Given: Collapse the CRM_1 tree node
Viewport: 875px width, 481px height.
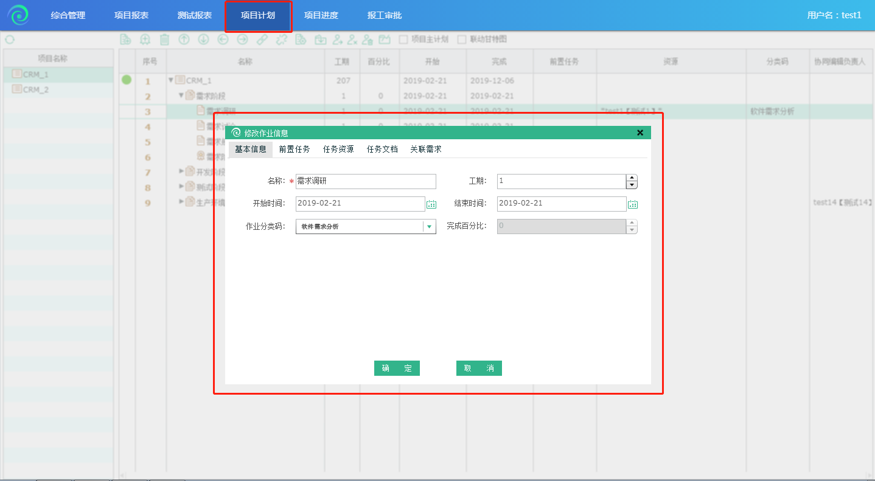Looking at the screenshot, I should [171, 80].
